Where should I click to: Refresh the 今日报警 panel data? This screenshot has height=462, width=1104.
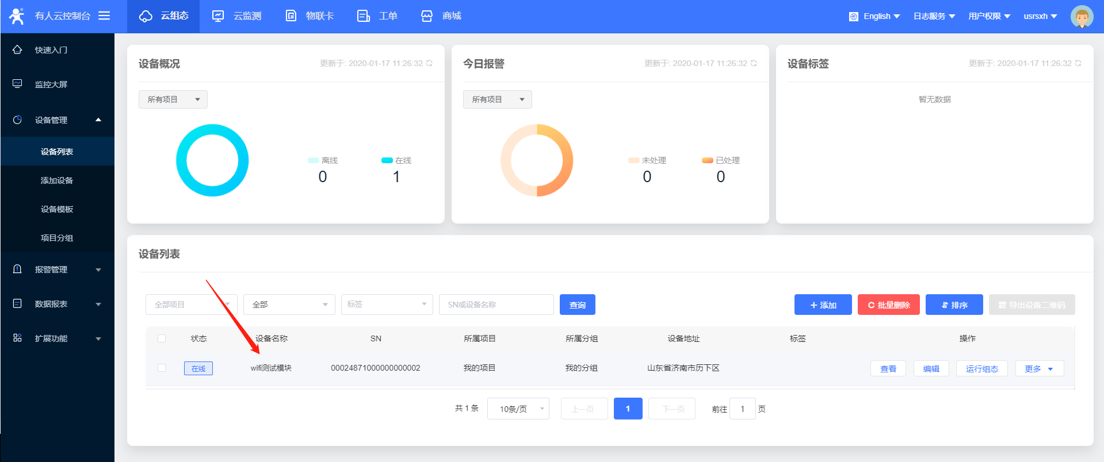pos(754,63)
